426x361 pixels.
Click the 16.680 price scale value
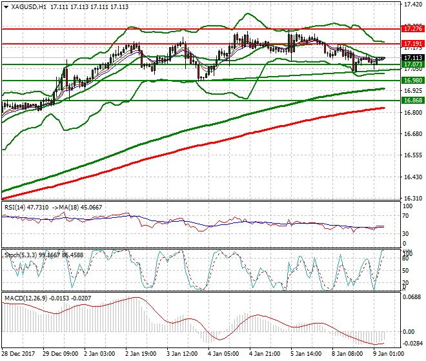[x=413, y=134]
